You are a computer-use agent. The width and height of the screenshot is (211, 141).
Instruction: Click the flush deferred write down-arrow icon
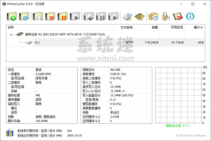point(89,17)
